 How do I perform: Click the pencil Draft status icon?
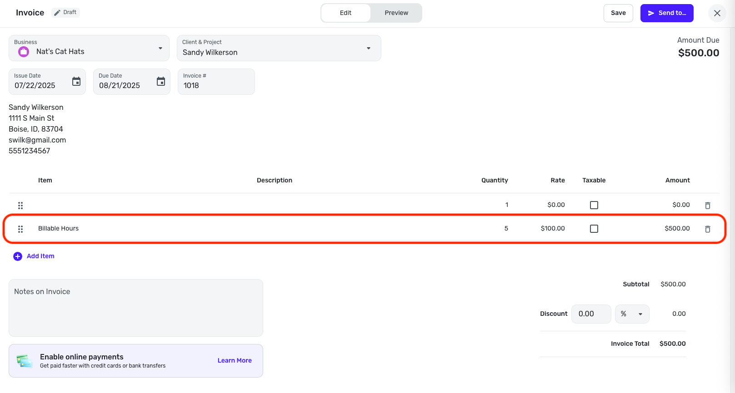pos(57,13)
